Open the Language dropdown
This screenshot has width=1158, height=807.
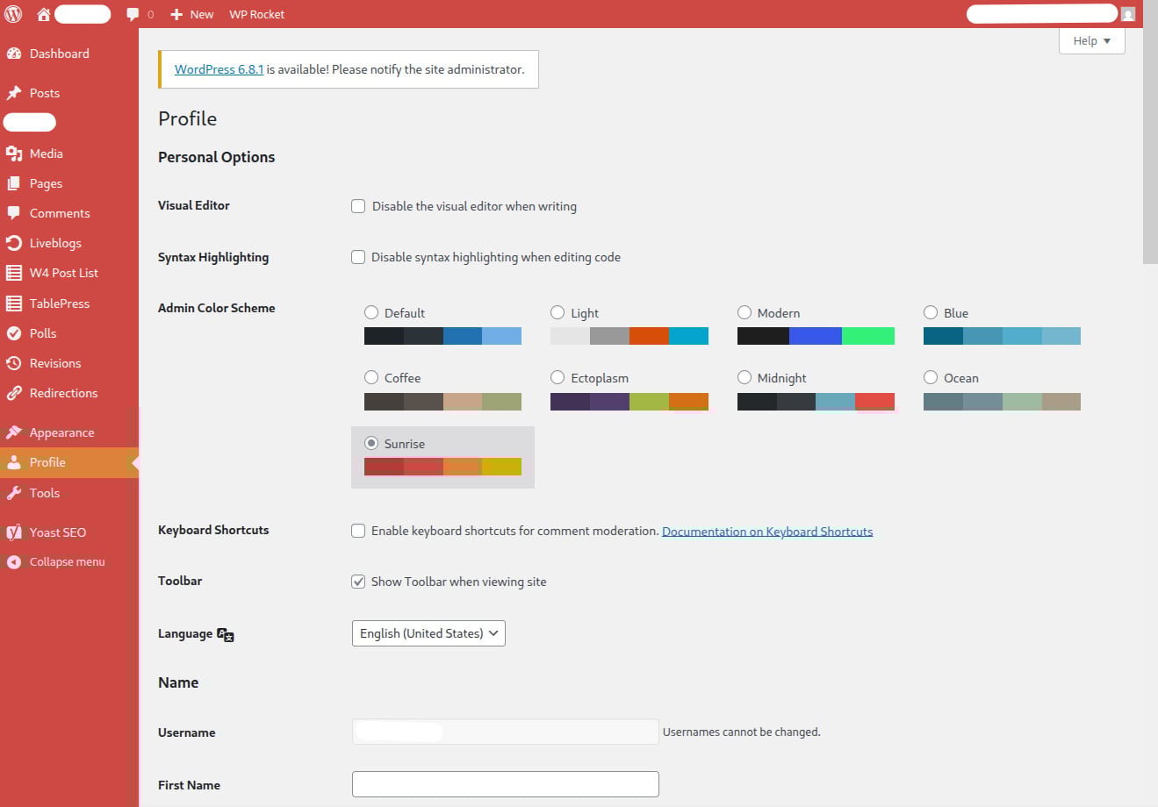point(428,633)
